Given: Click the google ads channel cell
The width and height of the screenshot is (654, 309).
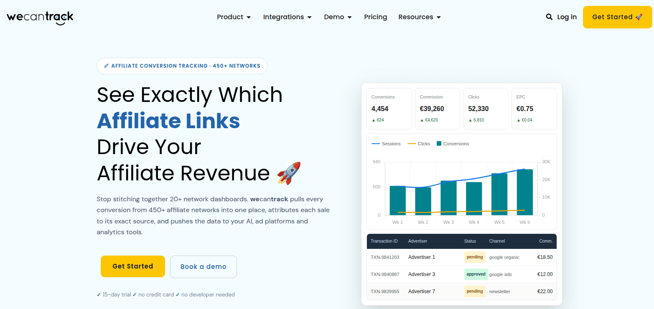Looking at the screenshot, I should (501, 274).
